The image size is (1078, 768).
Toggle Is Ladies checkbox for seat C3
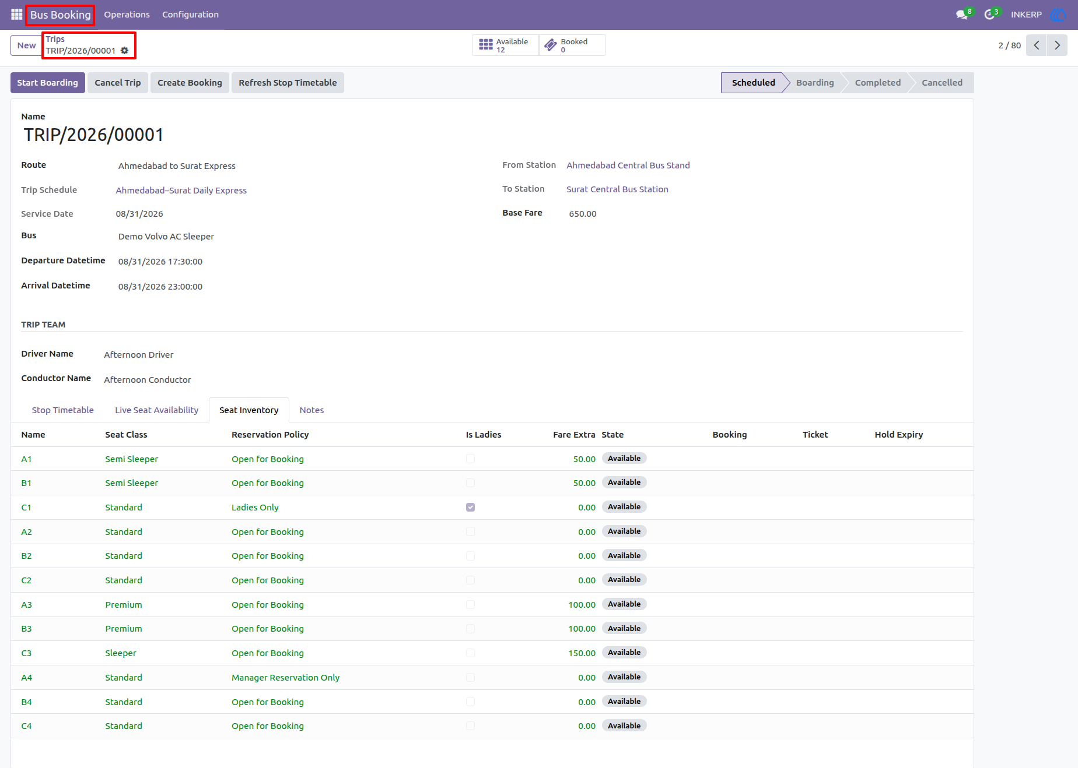point(470,653)
